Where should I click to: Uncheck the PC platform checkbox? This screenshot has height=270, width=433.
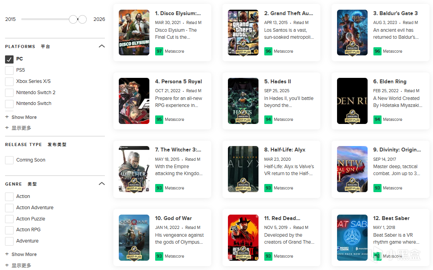click(x=9, y=59)
